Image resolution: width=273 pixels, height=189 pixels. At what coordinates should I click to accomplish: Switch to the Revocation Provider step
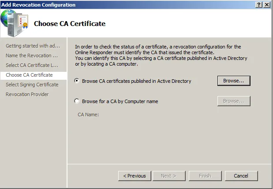(27, 94)
